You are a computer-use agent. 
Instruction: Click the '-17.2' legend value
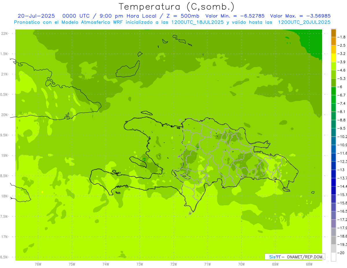342,219
